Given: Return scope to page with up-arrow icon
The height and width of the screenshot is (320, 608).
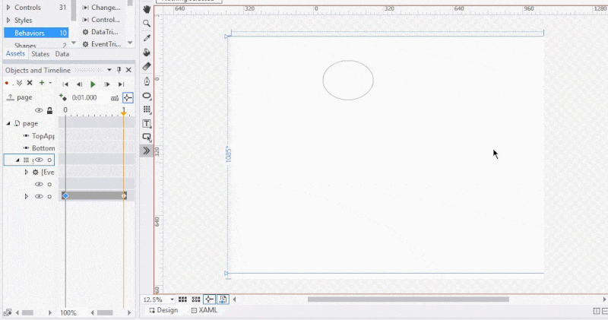Looking at the screenshot, I should point(10,97).
